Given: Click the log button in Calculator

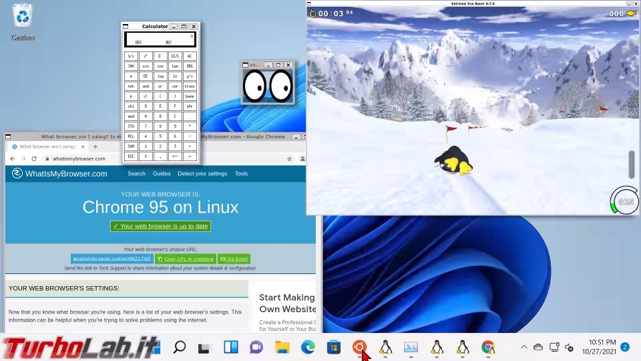Looking at the screenshot, I should [x=160, y=76].
